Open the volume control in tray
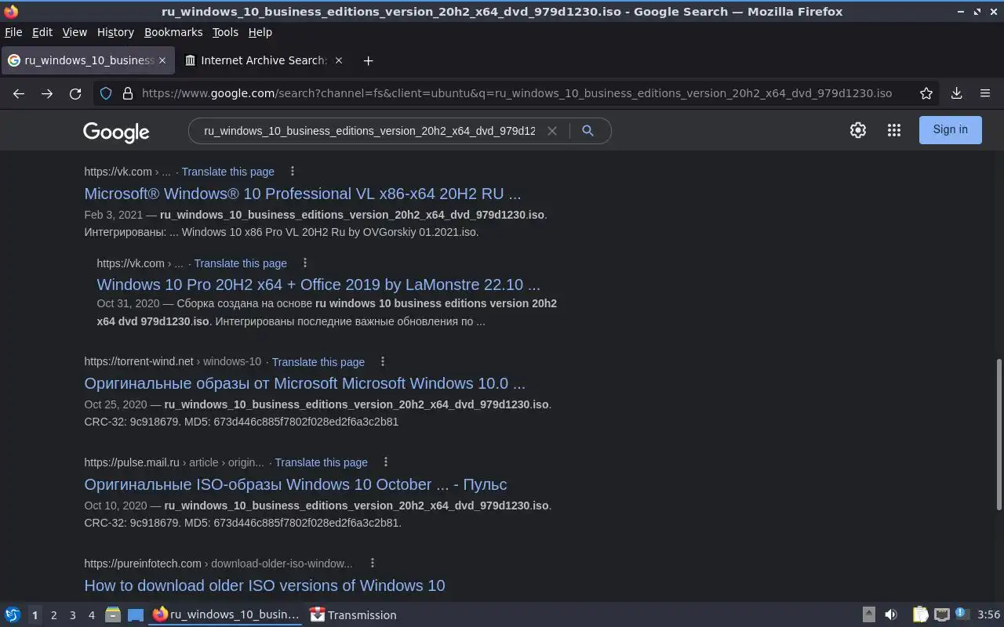Image resolution: width=1004 pixels, height=627 pixels. [890, 614]
